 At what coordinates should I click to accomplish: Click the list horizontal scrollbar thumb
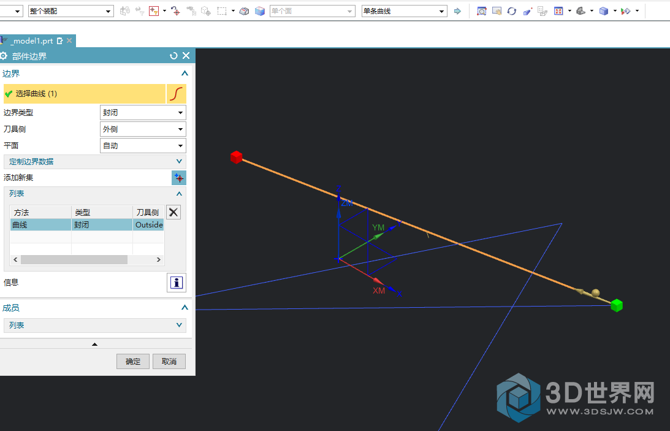[x=74, y=260]
